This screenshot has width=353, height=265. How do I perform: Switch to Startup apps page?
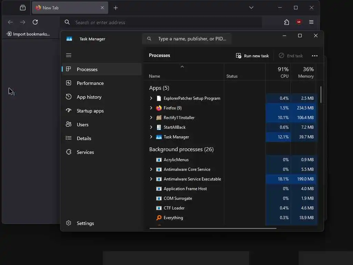[102, 111]
